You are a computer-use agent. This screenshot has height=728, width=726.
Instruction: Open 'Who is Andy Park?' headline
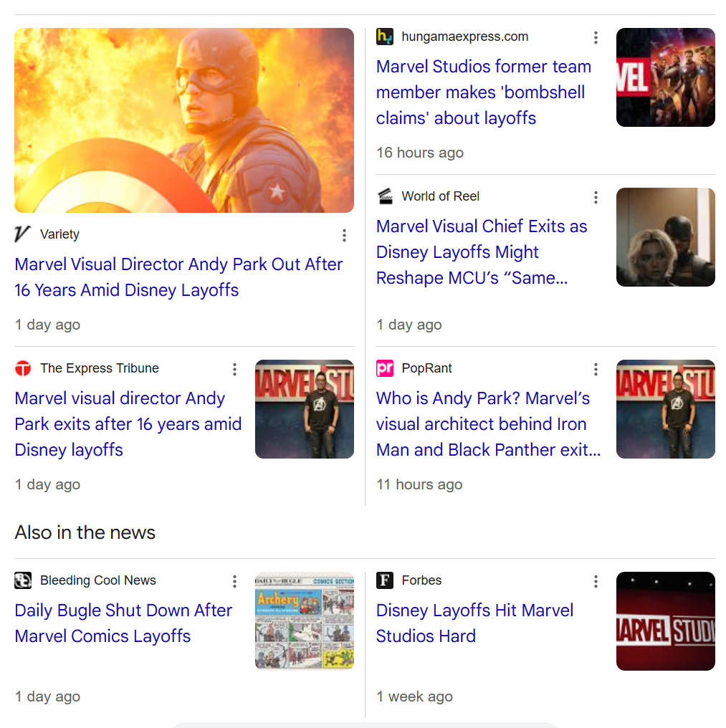(x=488, y=424)
